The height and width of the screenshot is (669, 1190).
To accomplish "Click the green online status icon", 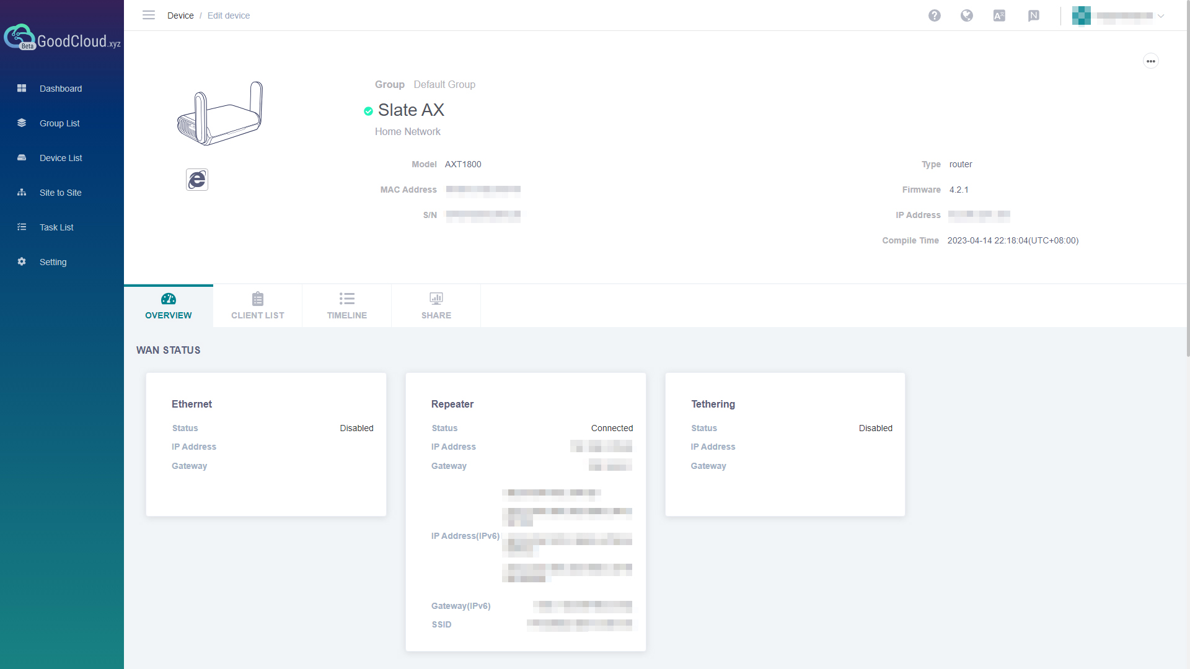I will click(x=368, y=111).
